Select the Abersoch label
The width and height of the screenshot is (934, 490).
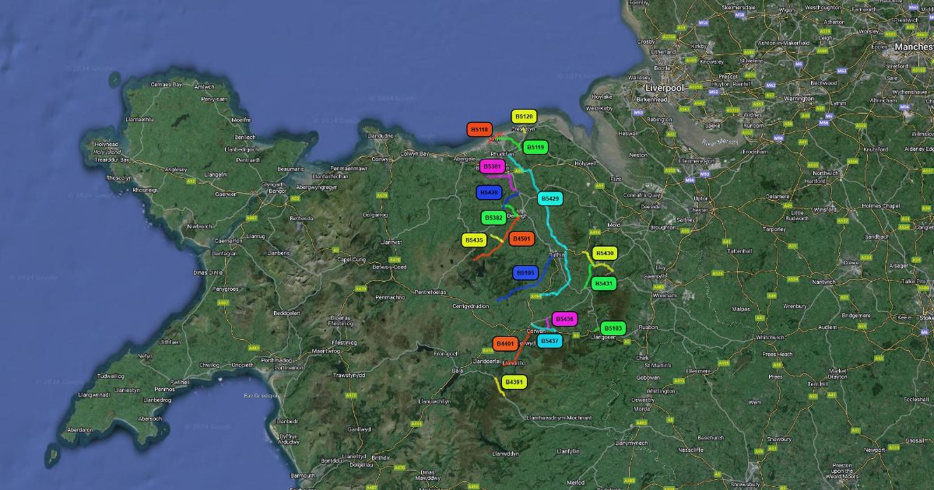click(149, 418)
